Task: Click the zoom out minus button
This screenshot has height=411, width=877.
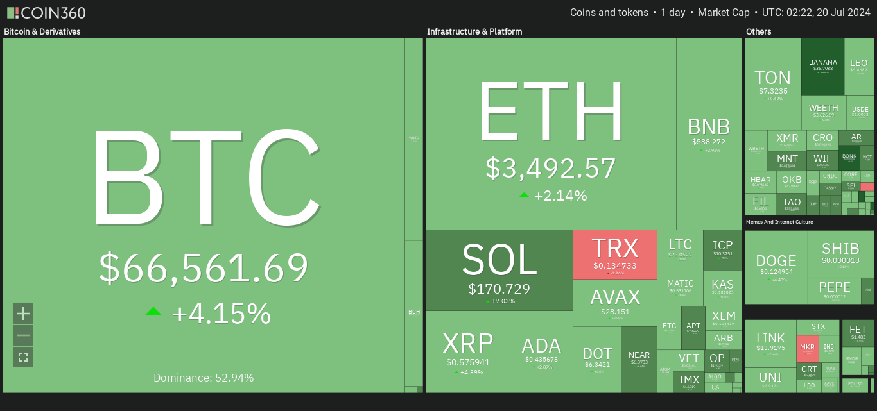Action: [x=23, y=335]
